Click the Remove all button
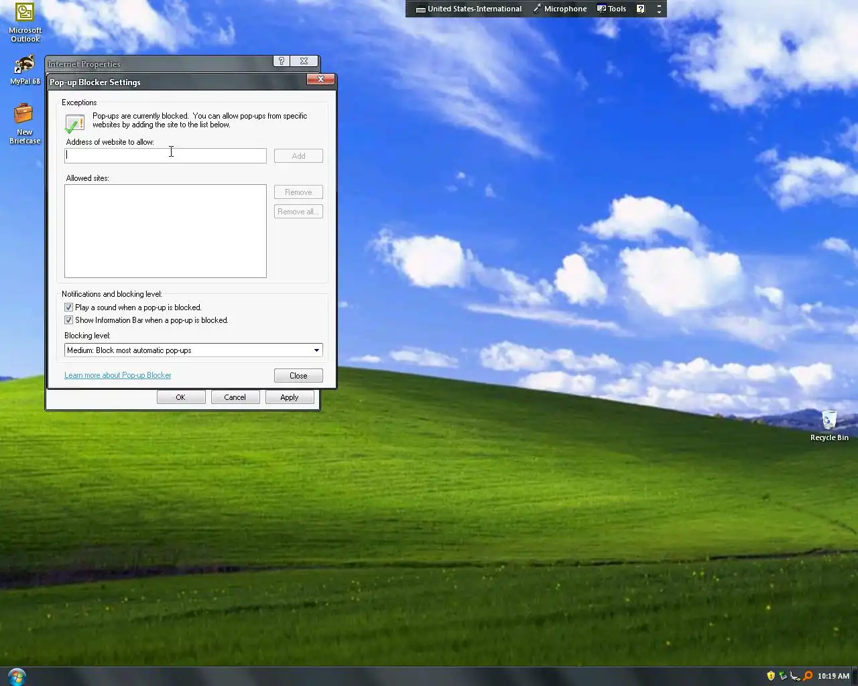The width and height of the screenshot is (858, 686). click(x=298, y=212)
